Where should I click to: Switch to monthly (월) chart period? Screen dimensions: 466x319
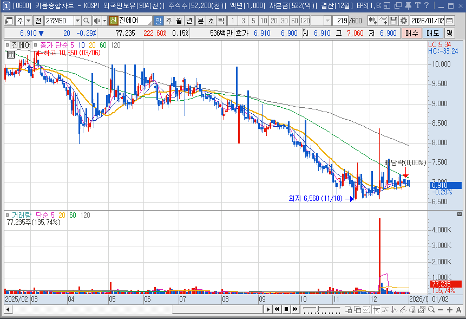click(179, 21)
